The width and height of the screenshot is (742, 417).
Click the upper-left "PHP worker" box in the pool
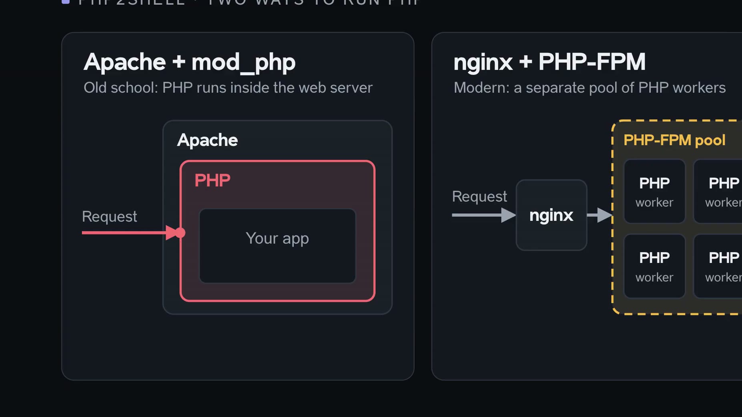pyautogui.click(x=654, y=191)
